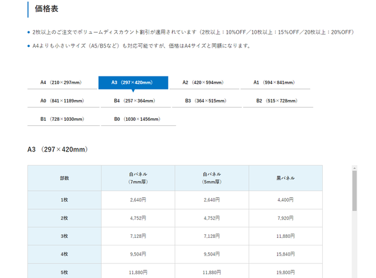Click the 4,752円 price under 5mm panel
The height and width of the screenshot is (278, 376).
click(x=212, y=218)
